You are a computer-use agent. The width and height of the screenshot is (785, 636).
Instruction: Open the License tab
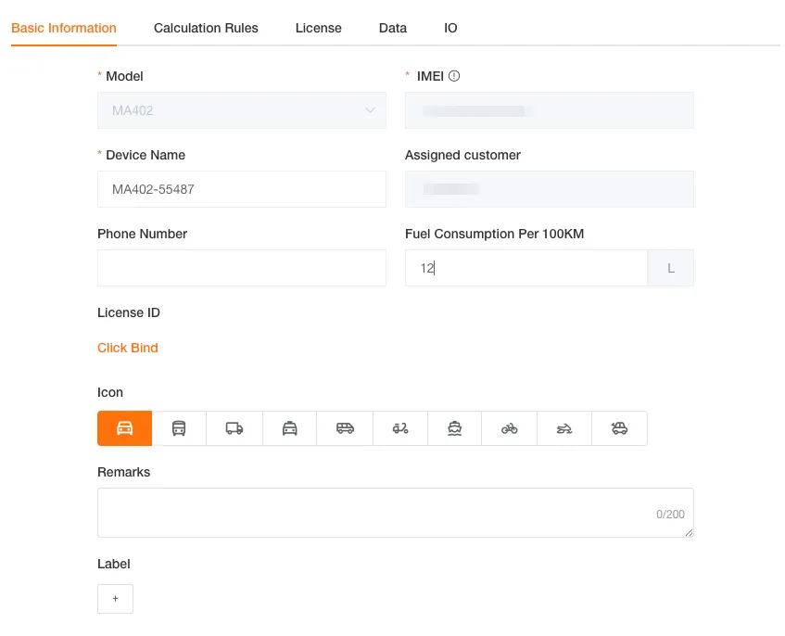318,28
